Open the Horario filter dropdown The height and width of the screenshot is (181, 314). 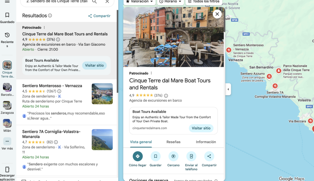coord(170,2)
